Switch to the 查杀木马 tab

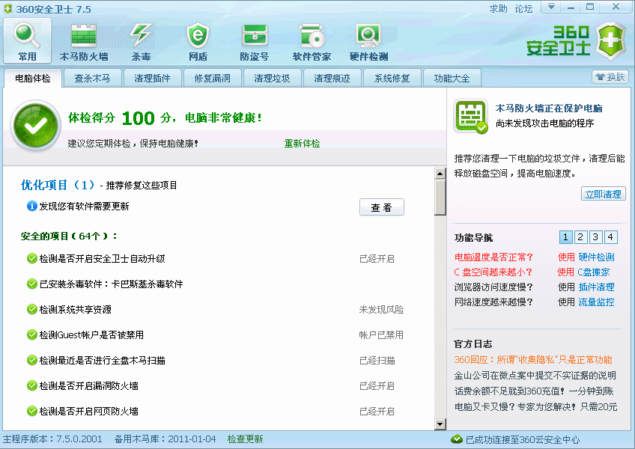click(92, 78)
